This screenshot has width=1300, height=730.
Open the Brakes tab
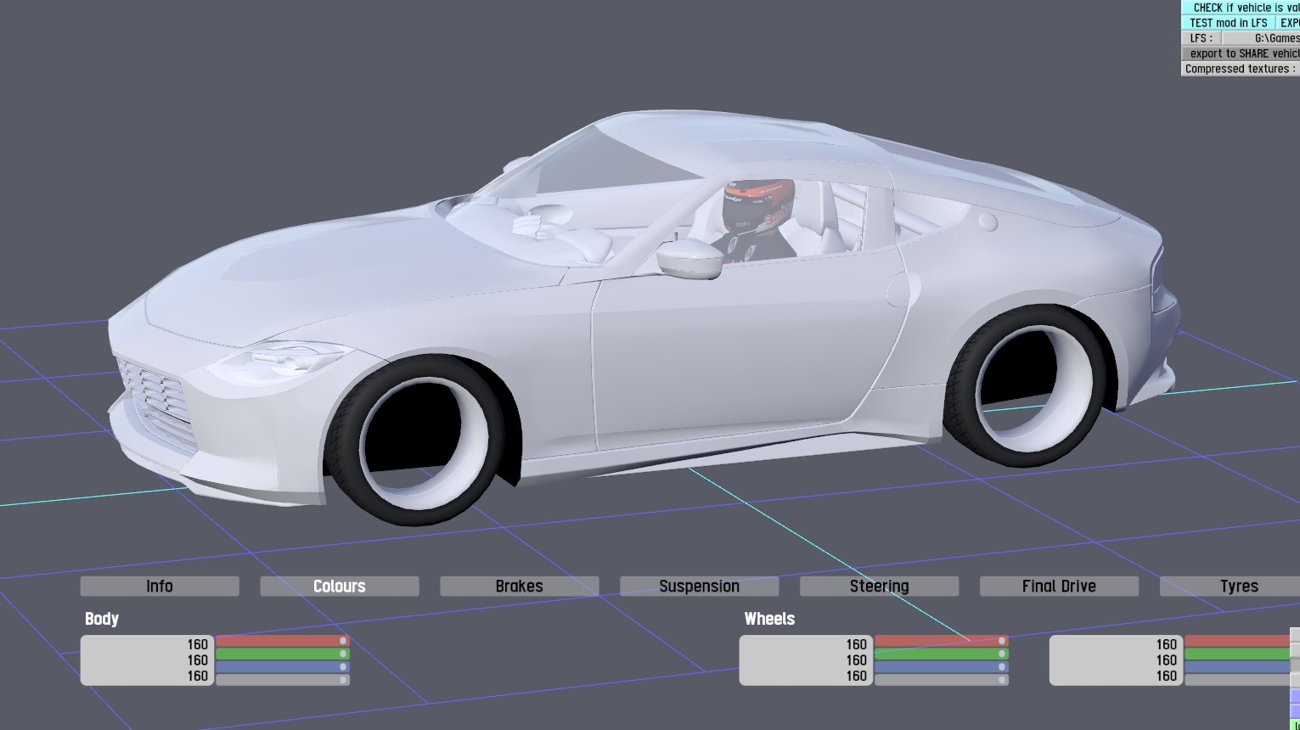point(520,587)
